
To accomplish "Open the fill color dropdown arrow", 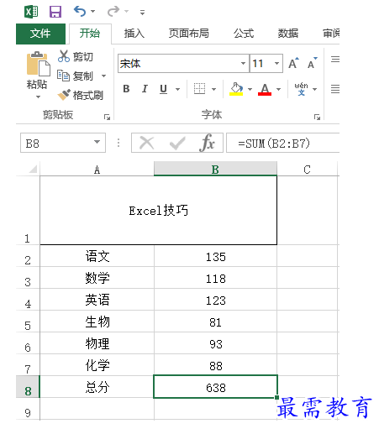I will pos(250,89).
